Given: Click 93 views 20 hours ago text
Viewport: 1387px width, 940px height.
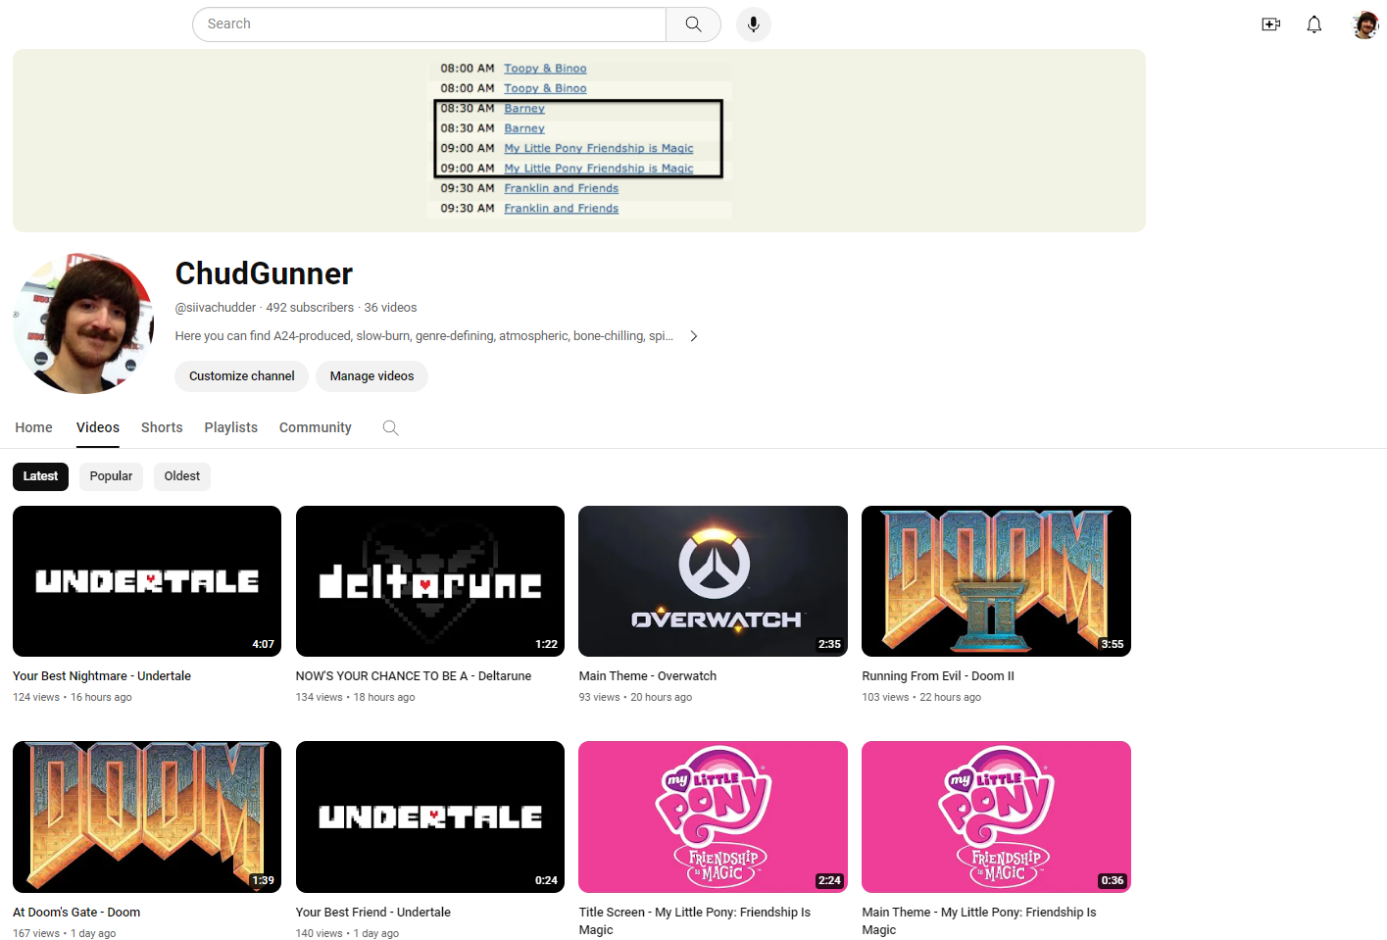Looking at the screenshot, I should (635, 698).
